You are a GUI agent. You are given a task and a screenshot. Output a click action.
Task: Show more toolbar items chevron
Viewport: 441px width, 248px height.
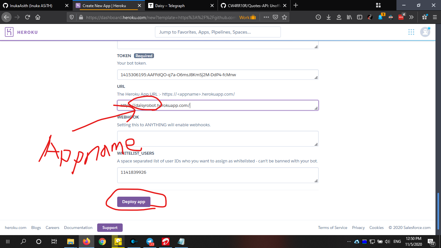point(411,17)
